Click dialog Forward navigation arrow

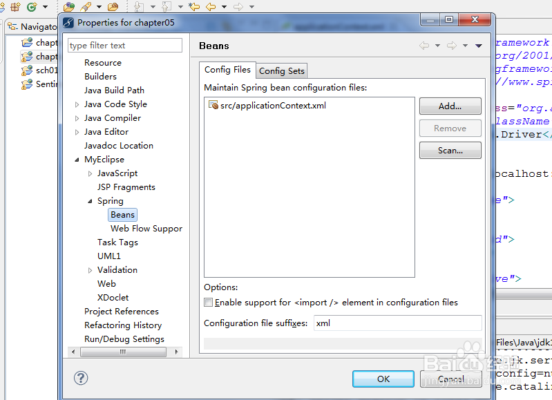(x=452, y=46)
